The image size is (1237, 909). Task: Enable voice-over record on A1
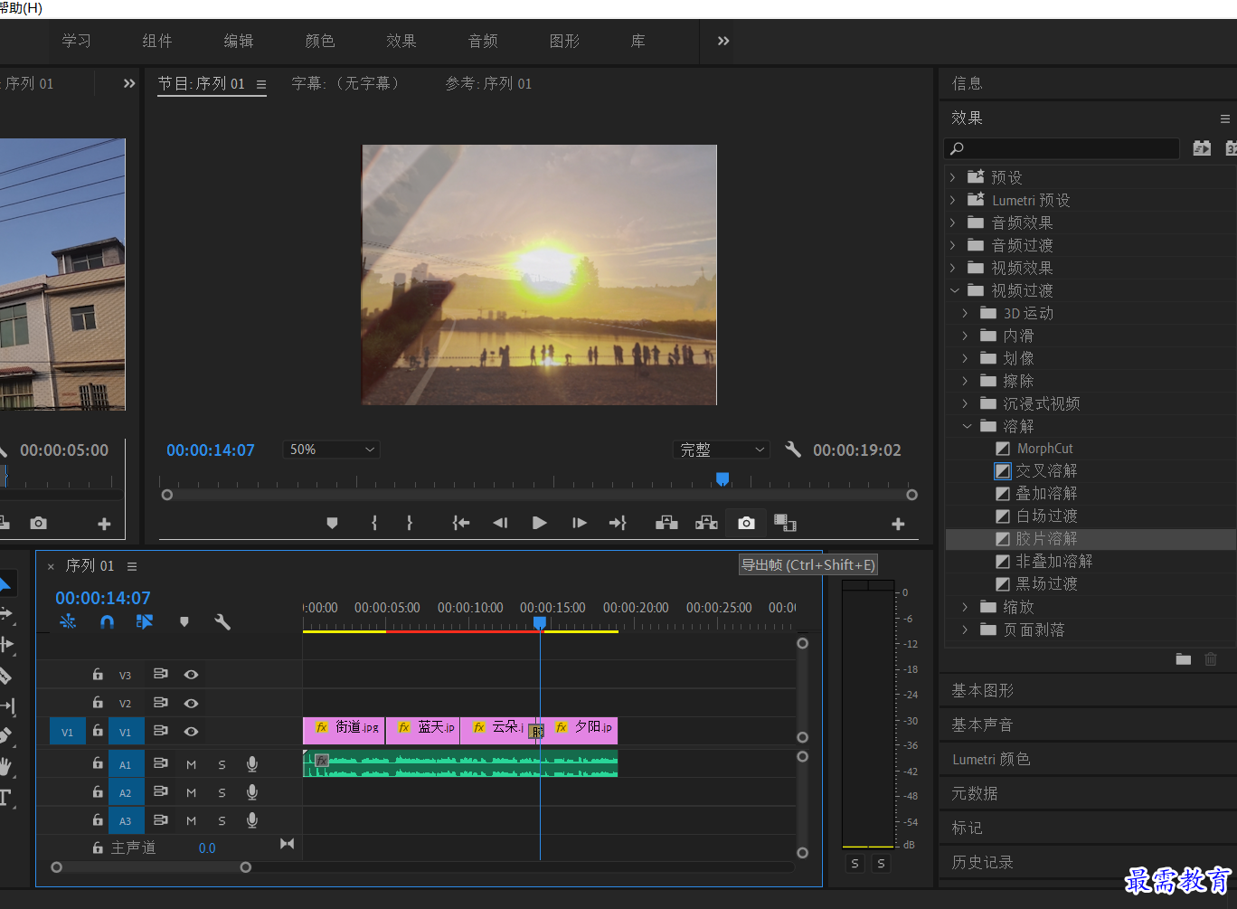pyautogui.click(x=252, y=764)
